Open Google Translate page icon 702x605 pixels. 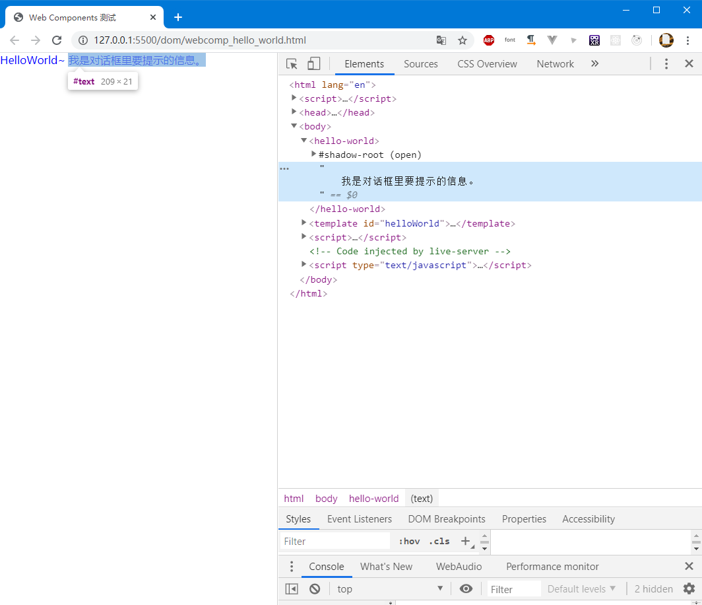tap(441, 40)
